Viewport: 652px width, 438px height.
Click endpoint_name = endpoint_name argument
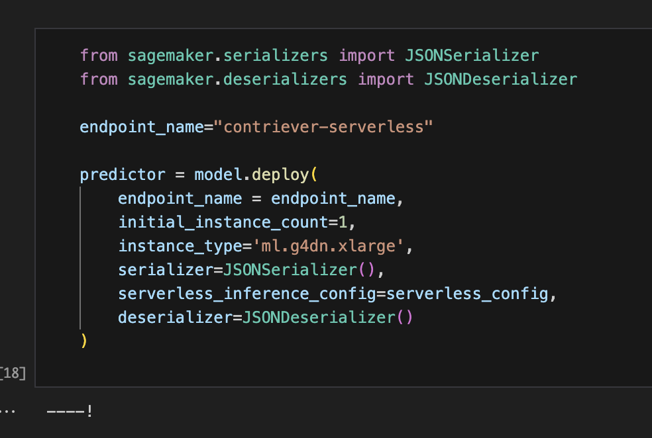[260, 198]
